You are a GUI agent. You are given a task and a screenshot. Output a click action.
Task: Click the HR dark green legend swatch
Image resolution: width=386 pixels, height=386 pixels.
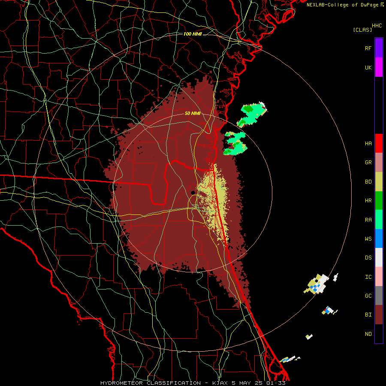[x=379, y=200]
